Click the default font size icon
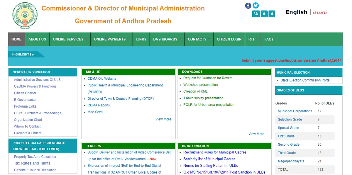This screenshot has height=175, width=352. click(263, 13)
